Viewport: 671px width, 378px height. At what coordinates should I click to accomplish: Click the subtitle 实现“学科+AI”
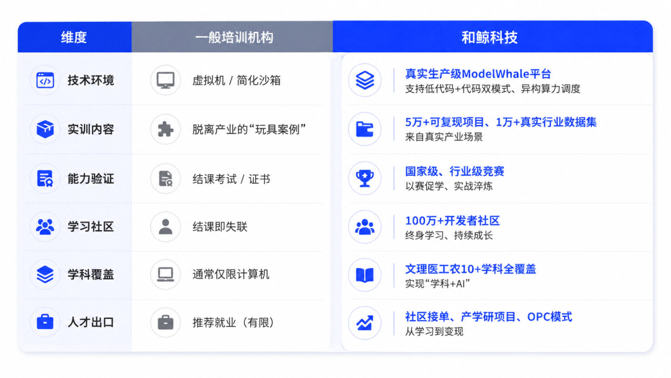pyautogui.click(x=437, y=283)
